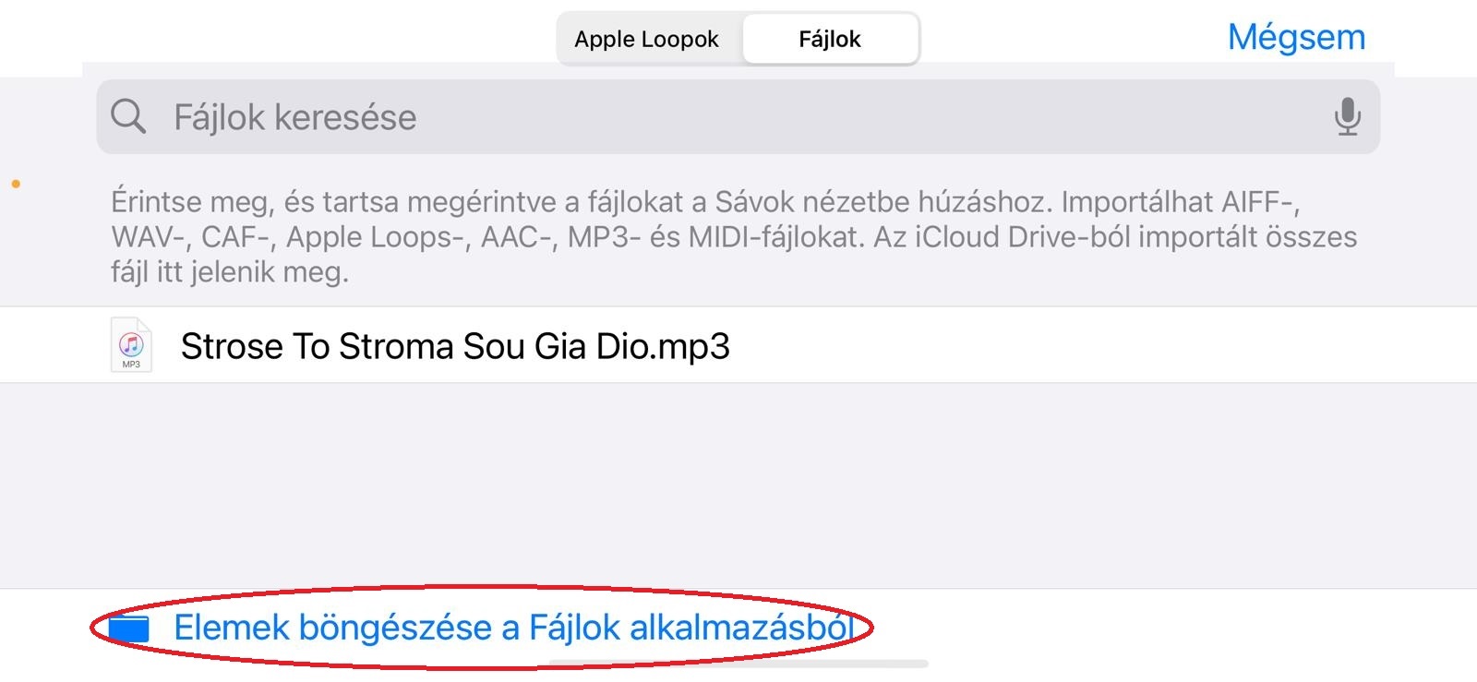
Task: Click the blue folder icon
Action: pos(128,628)
